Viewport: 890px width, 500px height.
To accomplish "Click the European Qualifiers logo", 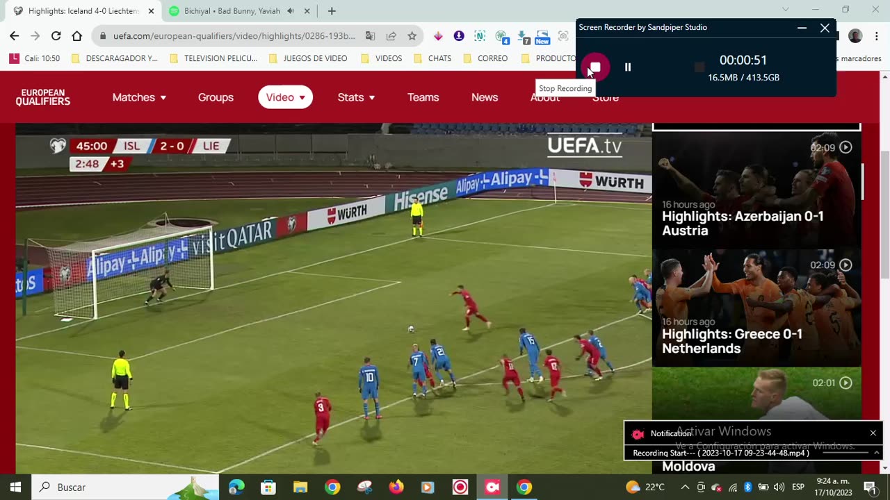I will (x=43, y=97).
